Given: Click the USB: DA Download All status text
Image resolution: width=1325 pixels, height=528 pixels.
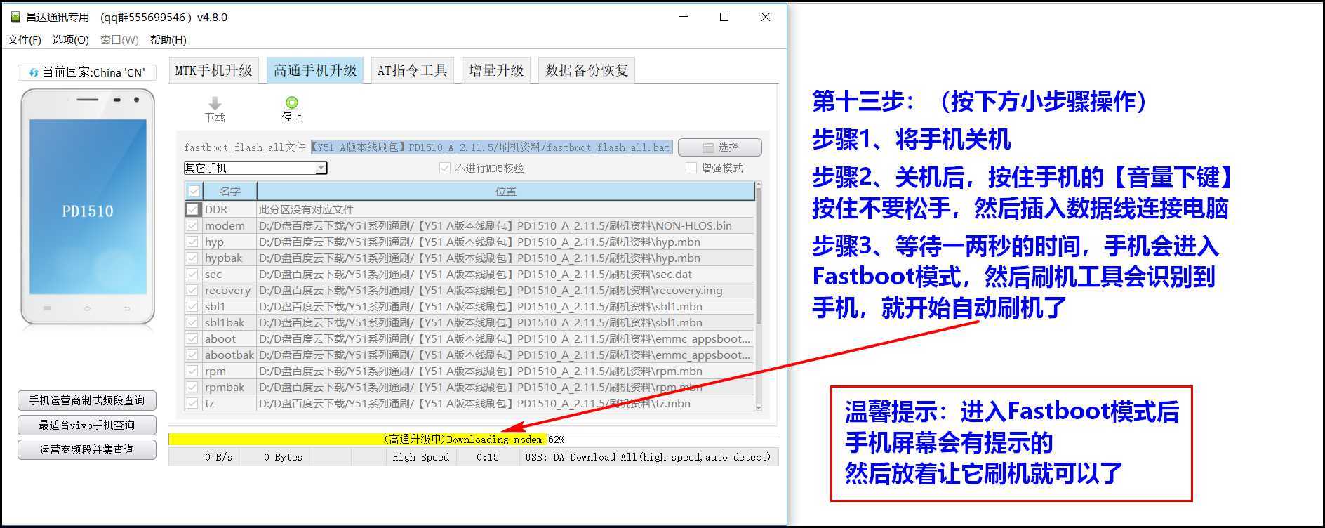Looking at the screenshot, I should pyautogui.click(x=648, y=457).
